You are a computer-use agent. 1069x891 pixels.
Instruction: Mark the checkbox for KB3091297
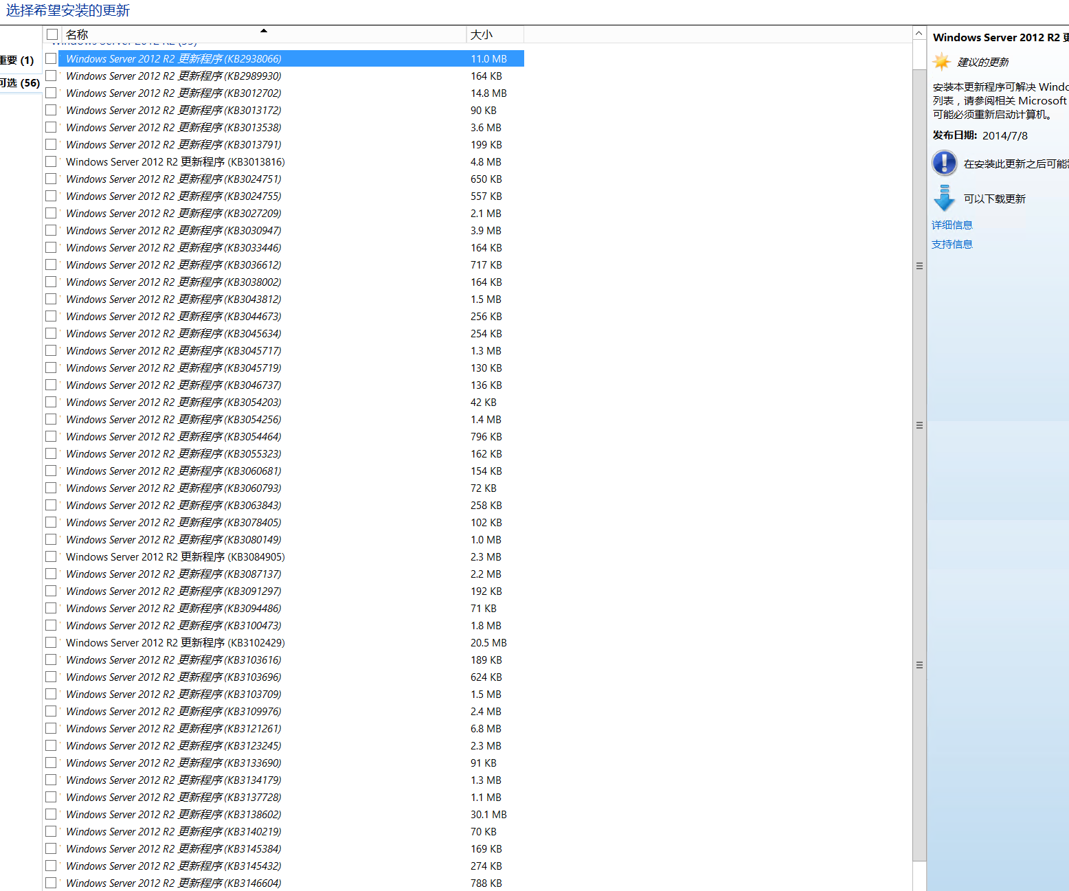(x=51, y=591)
